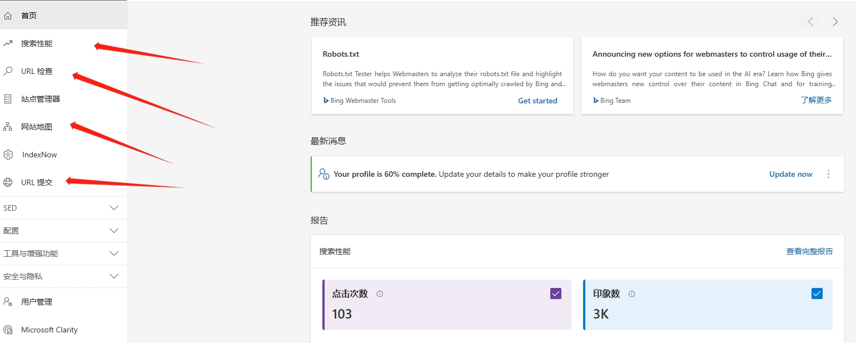Image resolution: width=856 pixels, height=343 pixels.
Task: Go to next recommended news card
Action: pos(835,22)
